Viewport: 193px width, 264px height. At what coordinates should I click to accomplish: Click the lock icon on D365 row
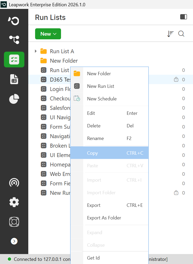(176, 79)
